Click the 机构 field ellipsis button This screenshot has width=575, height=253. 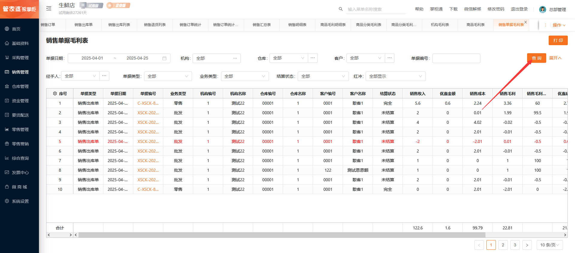pos(235,58)
